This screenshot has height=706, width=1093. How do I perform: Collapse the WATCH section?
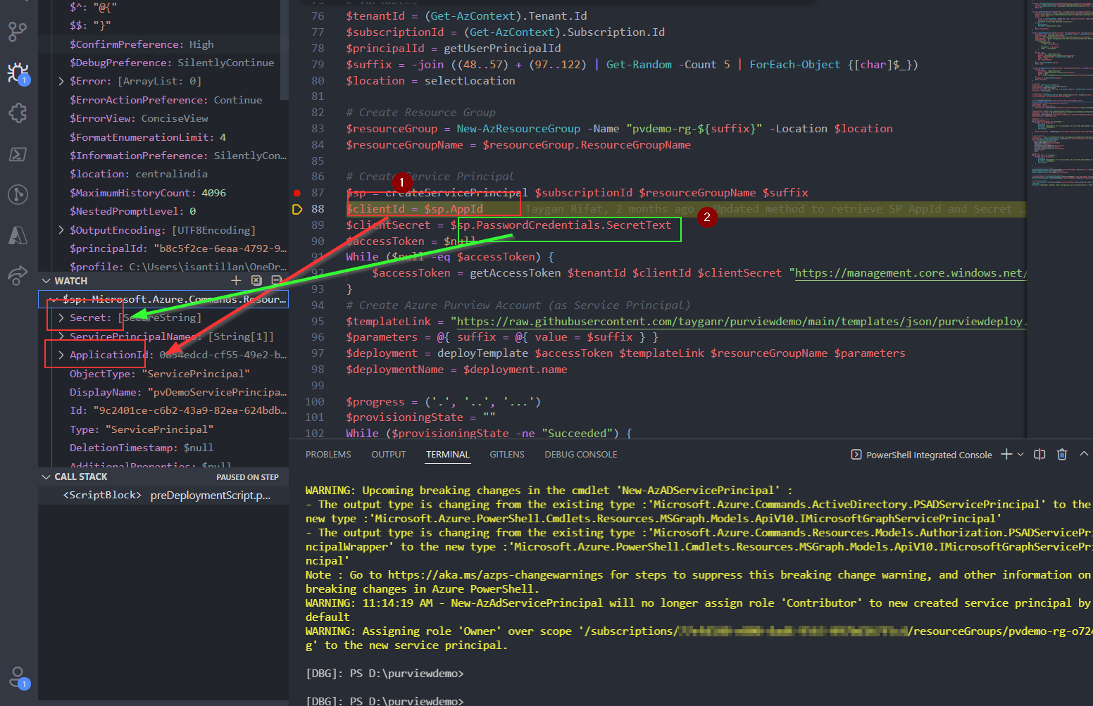(x=46, y=281)
